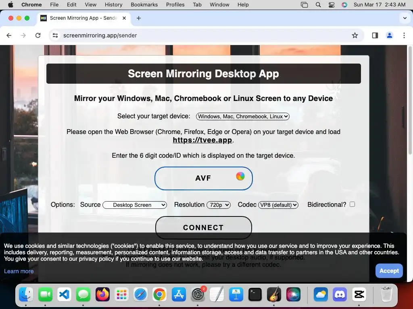
Task: Click the address bar URL
Action: pyautogui.click(x=100, y=35)
